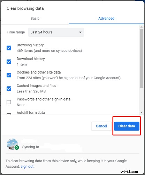Screen dimensions: 145x175
Task: Click the green sync status badge
Action: click(17, 147)
